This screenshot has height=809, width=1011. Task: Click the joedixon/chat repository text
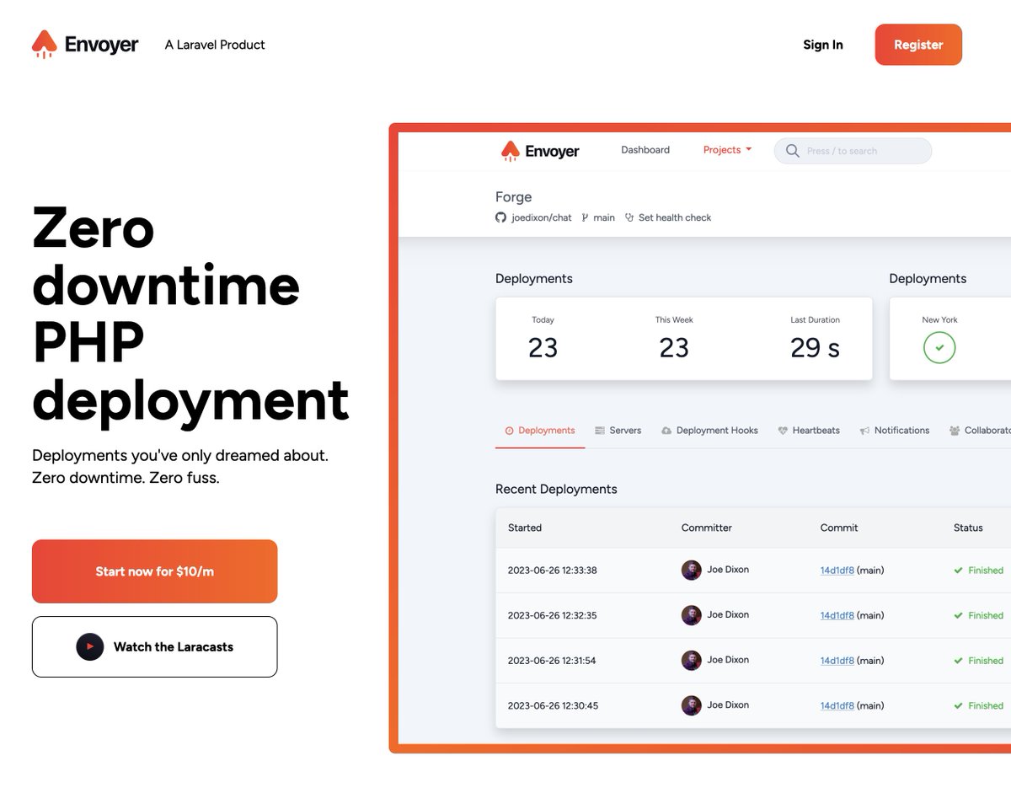(x=542, y=217)
